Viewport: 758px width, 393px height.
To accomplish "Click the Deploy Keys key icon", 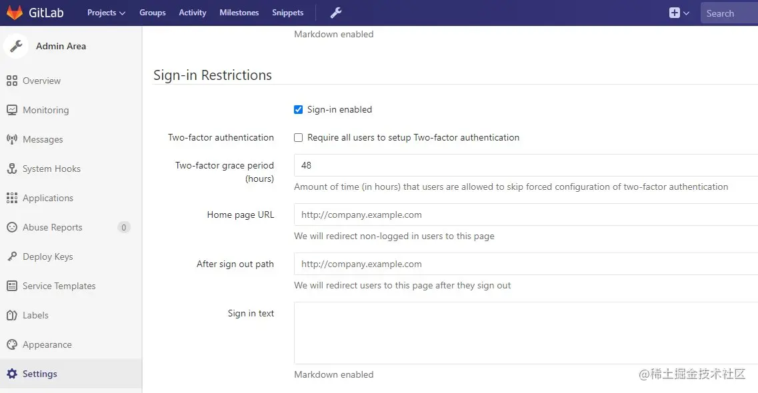I will [x=12, y=256].
